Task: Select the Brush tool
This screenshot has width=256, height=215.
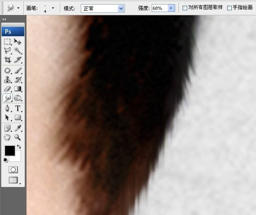Action: 17,71
